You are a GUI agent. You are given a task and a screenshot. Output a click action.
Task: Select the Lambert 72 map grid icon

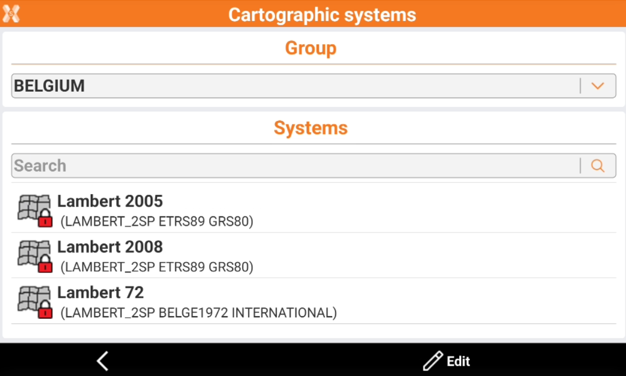pos(32,298)
